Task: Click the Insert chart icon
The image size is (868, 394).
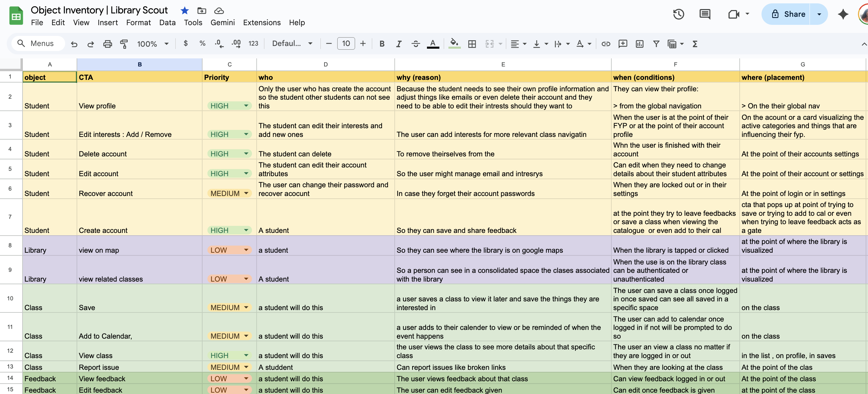Action: click(639, 44)
